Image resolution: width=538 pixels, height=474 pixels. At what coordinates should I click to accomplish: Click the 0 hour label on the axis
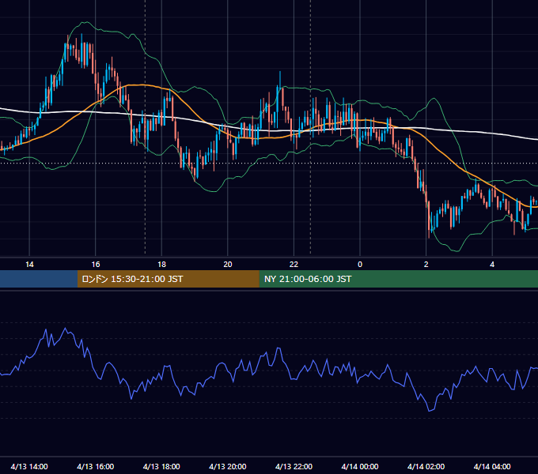360,265
